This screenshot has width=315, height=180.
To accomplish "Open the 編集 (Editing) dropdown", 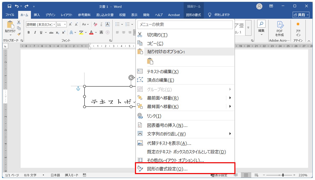I will click(261, 29).
